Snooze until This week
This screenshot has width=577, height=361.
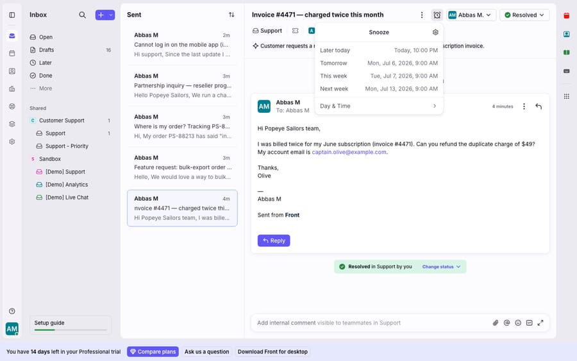[379, 76]
